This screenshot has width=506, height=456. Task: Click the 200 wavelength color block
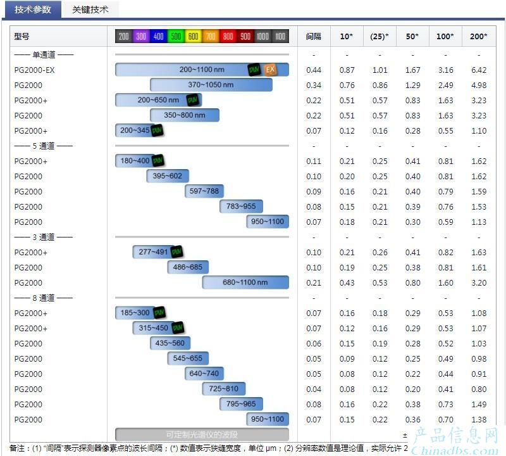pos(123,36)
